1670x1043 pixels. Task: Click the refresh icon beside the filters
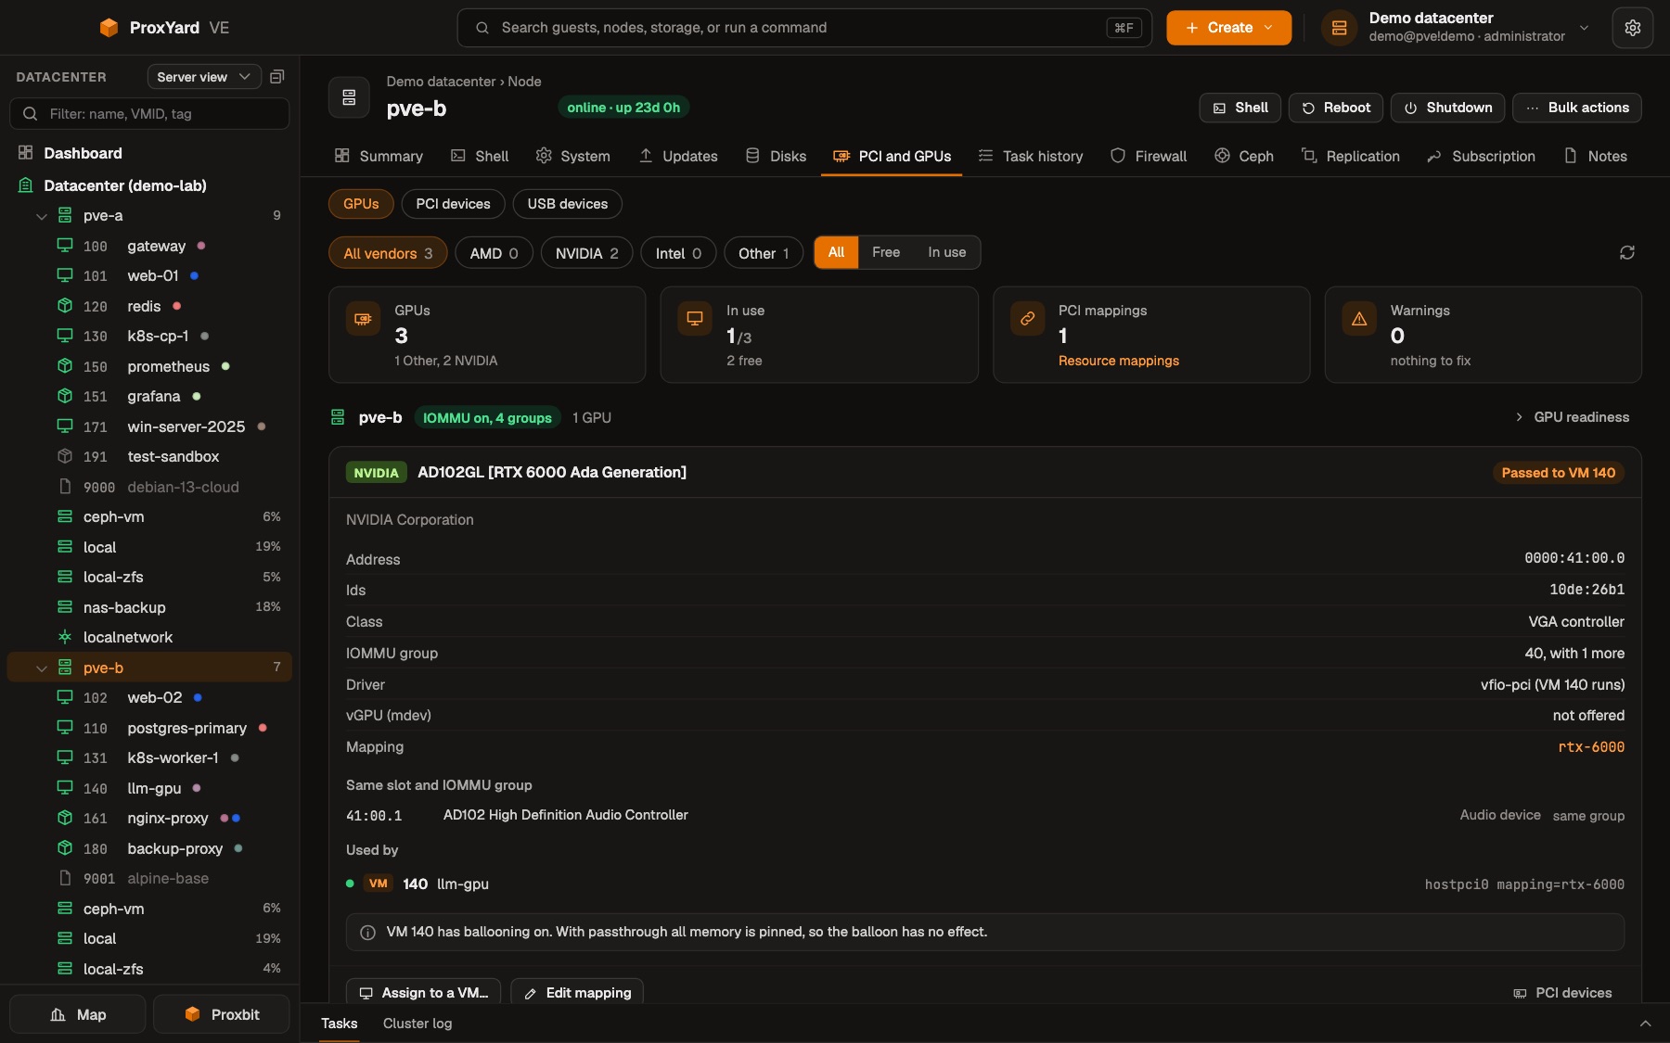pos(1626,252)
